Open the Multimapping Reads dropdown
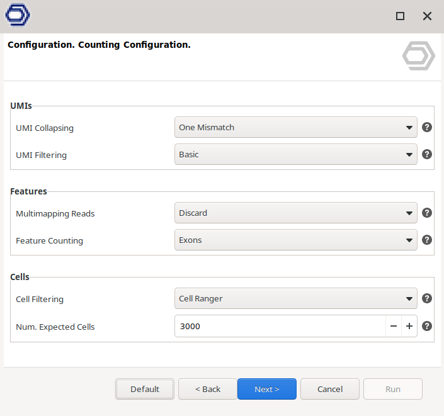444x416 pixels. point(295,213)
